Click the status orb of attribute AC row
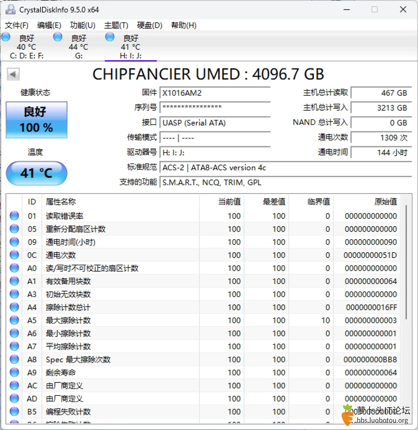This screenshot has height=430, width=418. [14, 386]
